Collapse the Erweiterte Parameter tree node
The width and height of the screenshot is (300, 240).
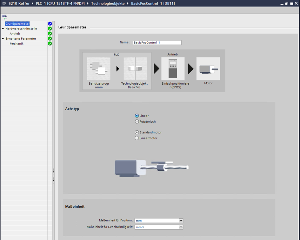(3, 39)
